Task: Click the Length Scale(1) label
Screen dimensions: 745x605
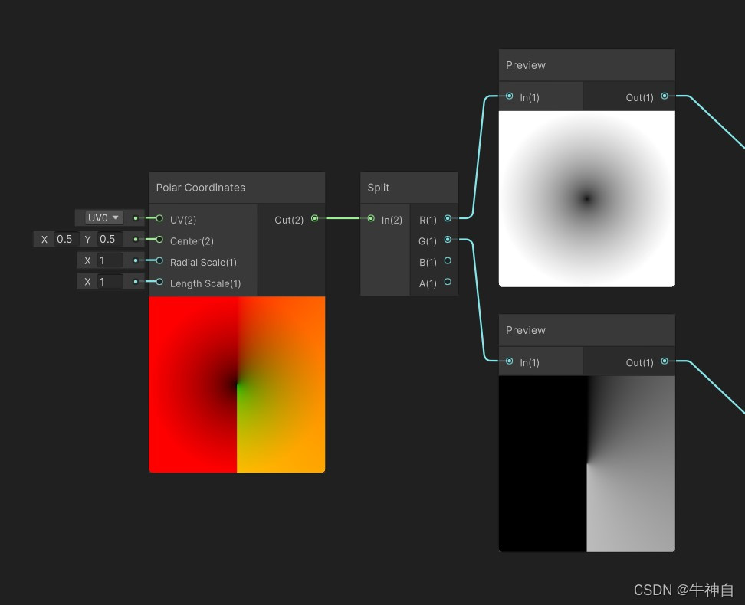Action: tap(205, 283)
